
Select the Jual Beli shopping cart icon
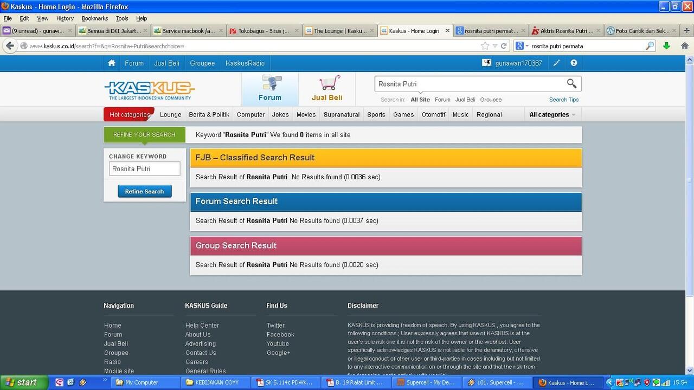327,89
